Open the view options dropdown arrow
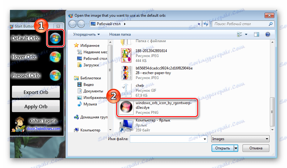287x168 pixels. [x=246, y=34]
